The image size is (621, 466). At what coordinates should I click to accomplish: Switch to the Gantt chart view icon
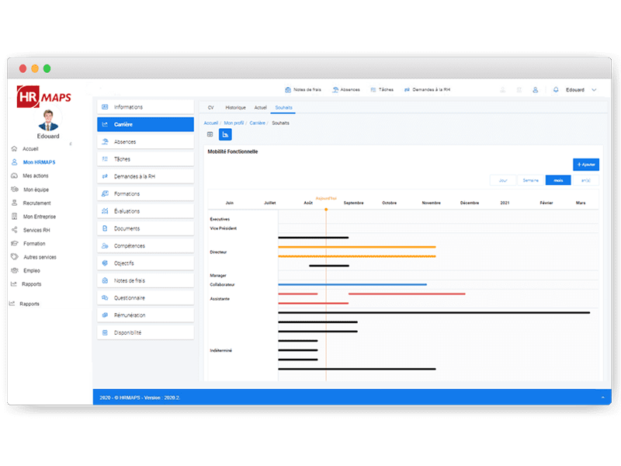(225, 134)
